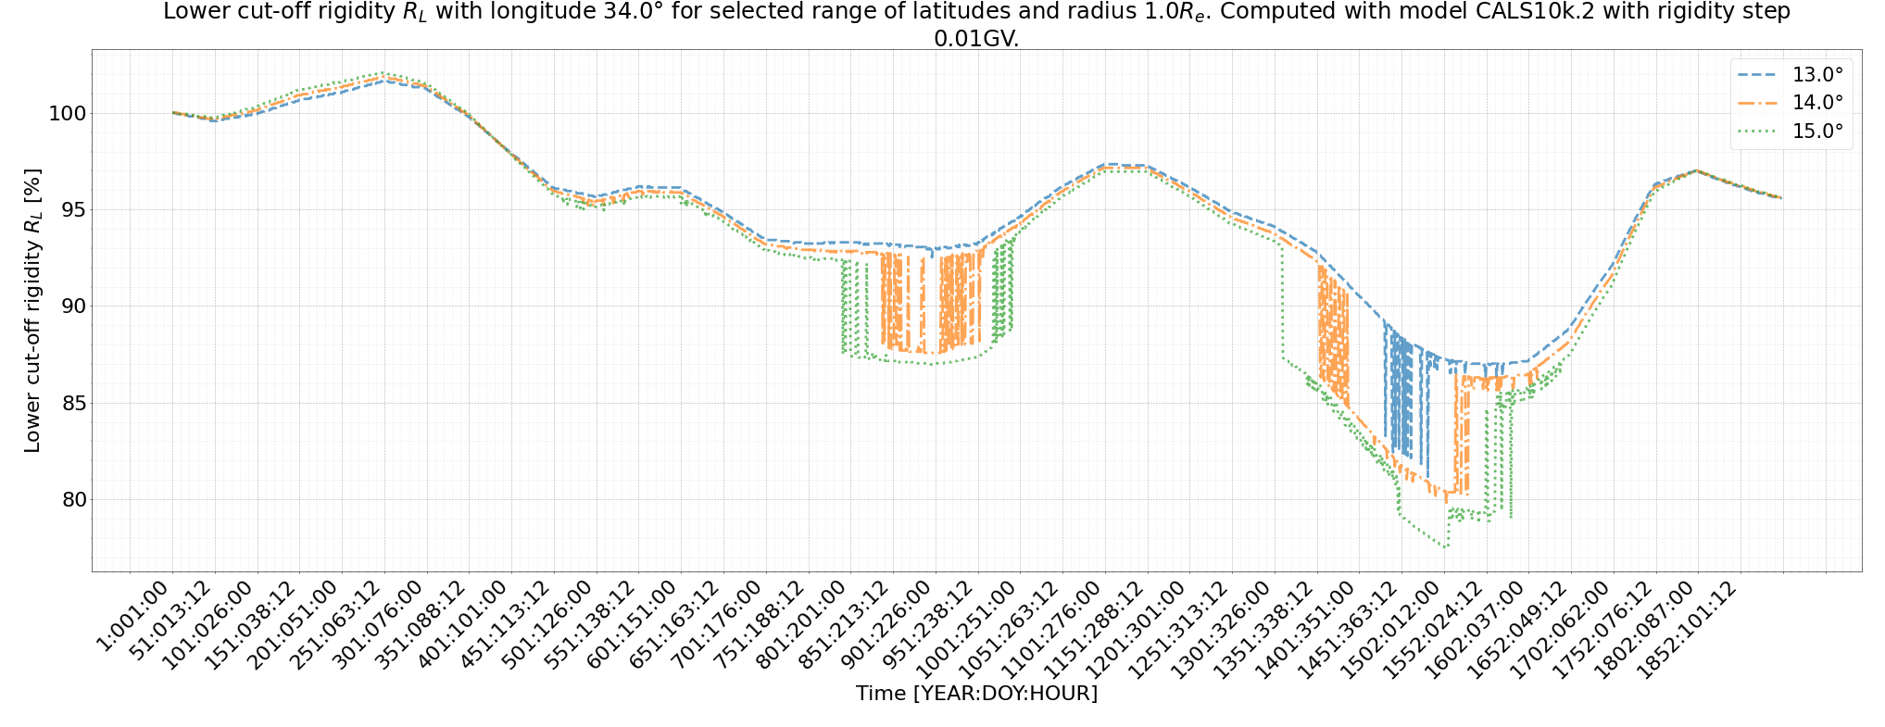Click the chart title text
This screenshot has height=727, width=1885.
tap(976, 25)
